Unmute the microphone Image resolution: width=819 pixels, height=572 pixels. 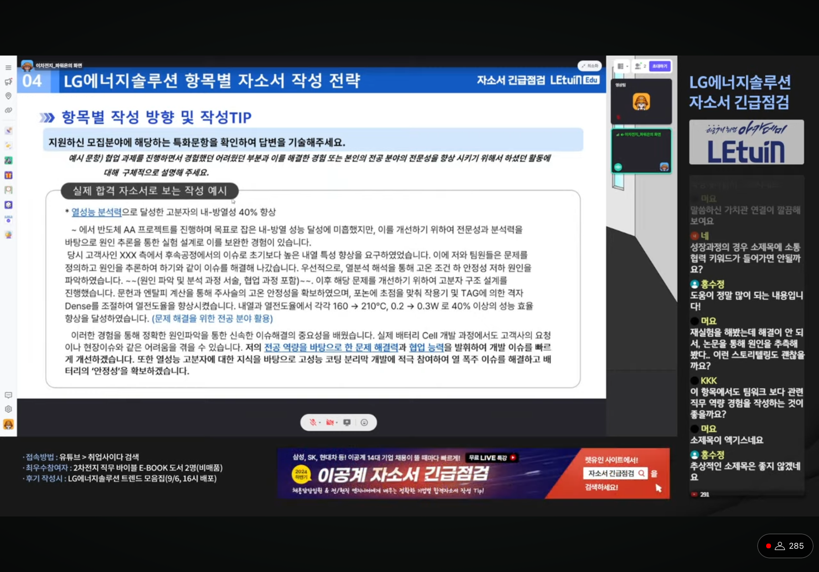pos(313,422)
